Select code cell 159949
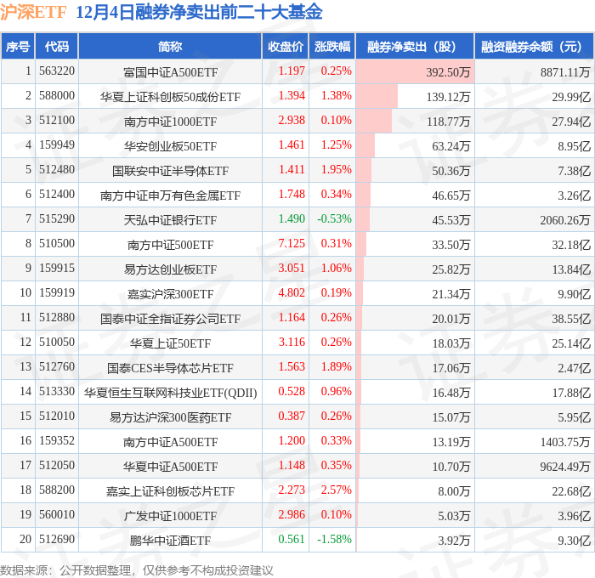 click(57, 145)
